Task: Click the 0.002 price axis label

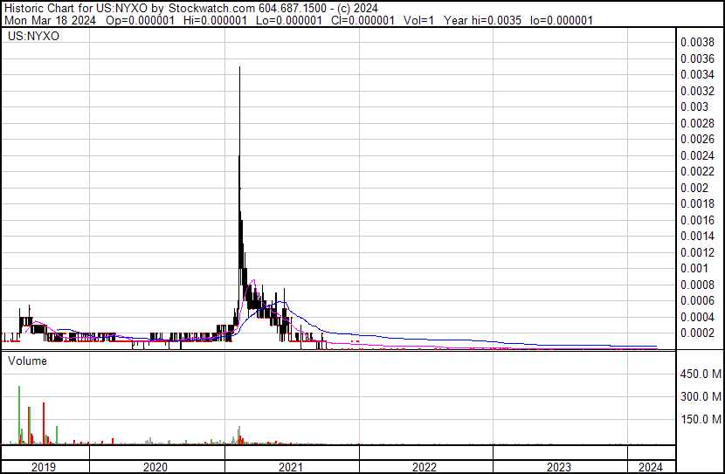Action: click(694, 188)
